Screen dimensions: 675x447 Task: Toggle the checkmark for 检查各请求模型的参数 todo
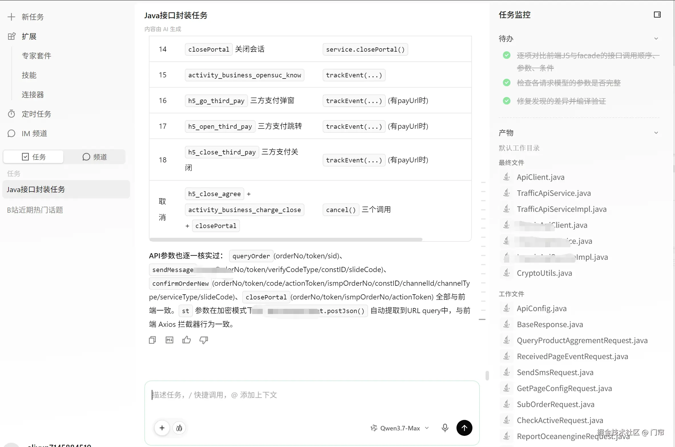pyautogui.click(x=507, y=83)
